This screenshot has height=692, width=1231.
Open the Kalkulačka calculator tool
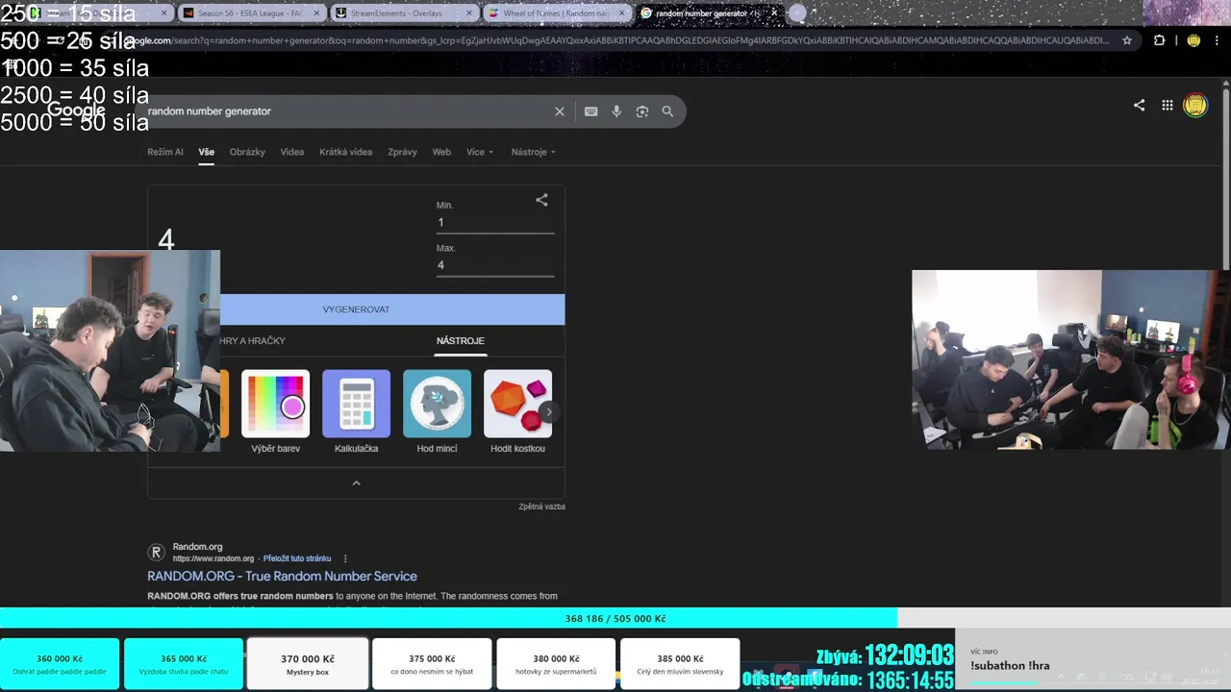click(356, 412)
